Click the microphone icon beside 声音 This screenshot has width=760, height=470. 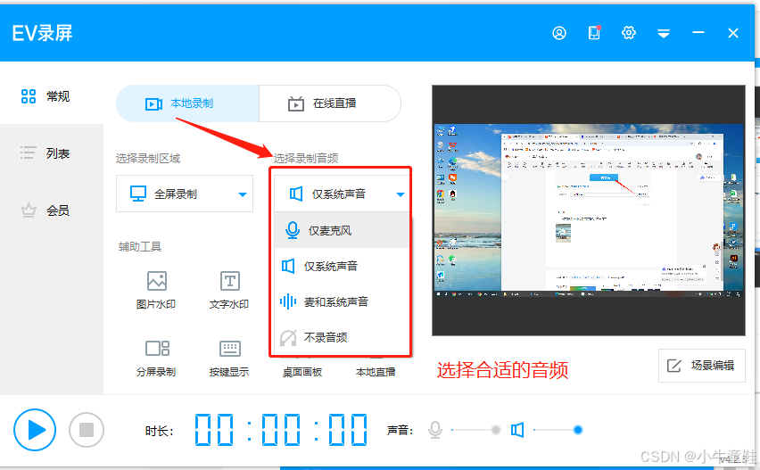pos(435,430)
